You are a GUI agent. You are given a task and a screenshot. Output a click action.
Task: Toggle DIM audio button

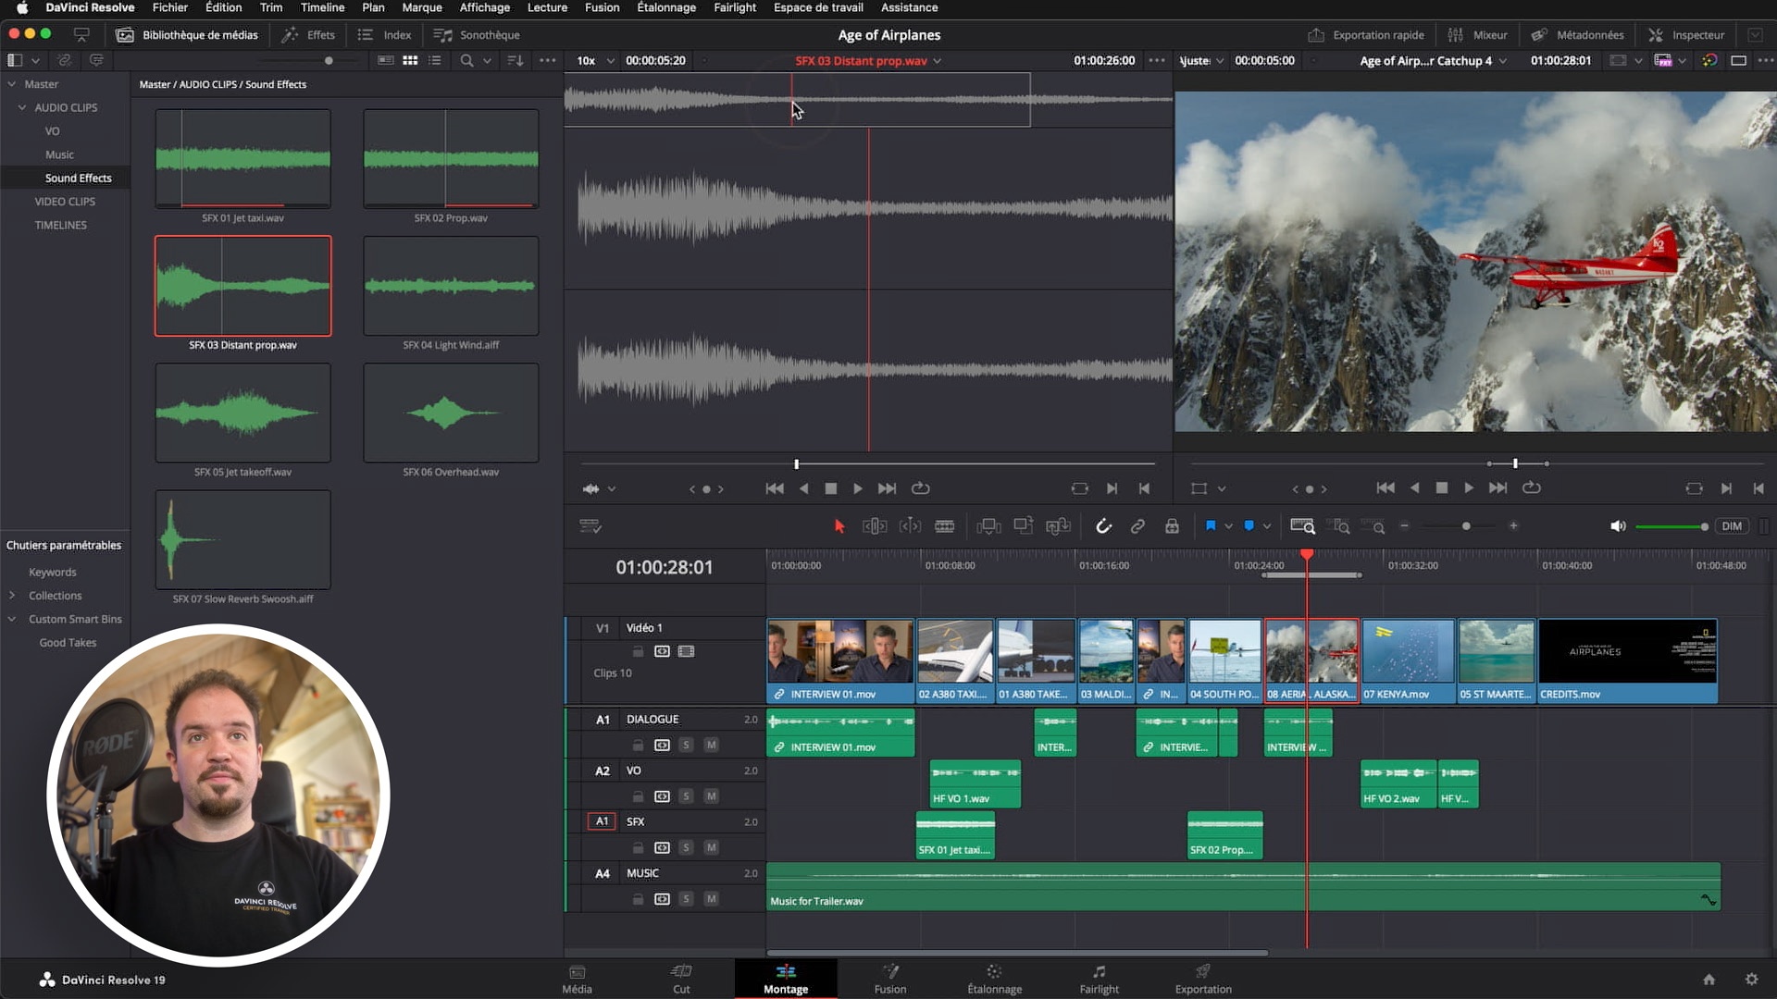[x=1732, y=526]
